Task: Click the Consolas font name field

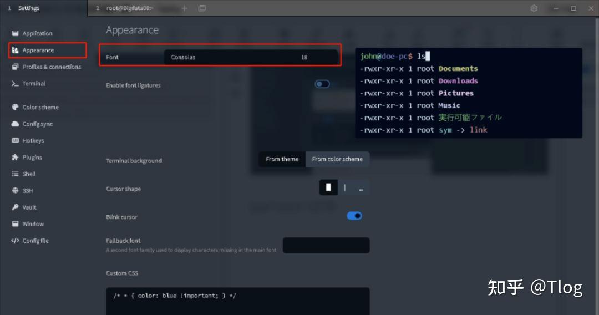Action: coord(229,57)
